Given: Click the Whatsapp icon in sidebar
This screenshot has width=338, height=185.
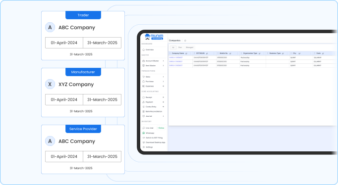Looking at the screenshot, I should 143,133.
